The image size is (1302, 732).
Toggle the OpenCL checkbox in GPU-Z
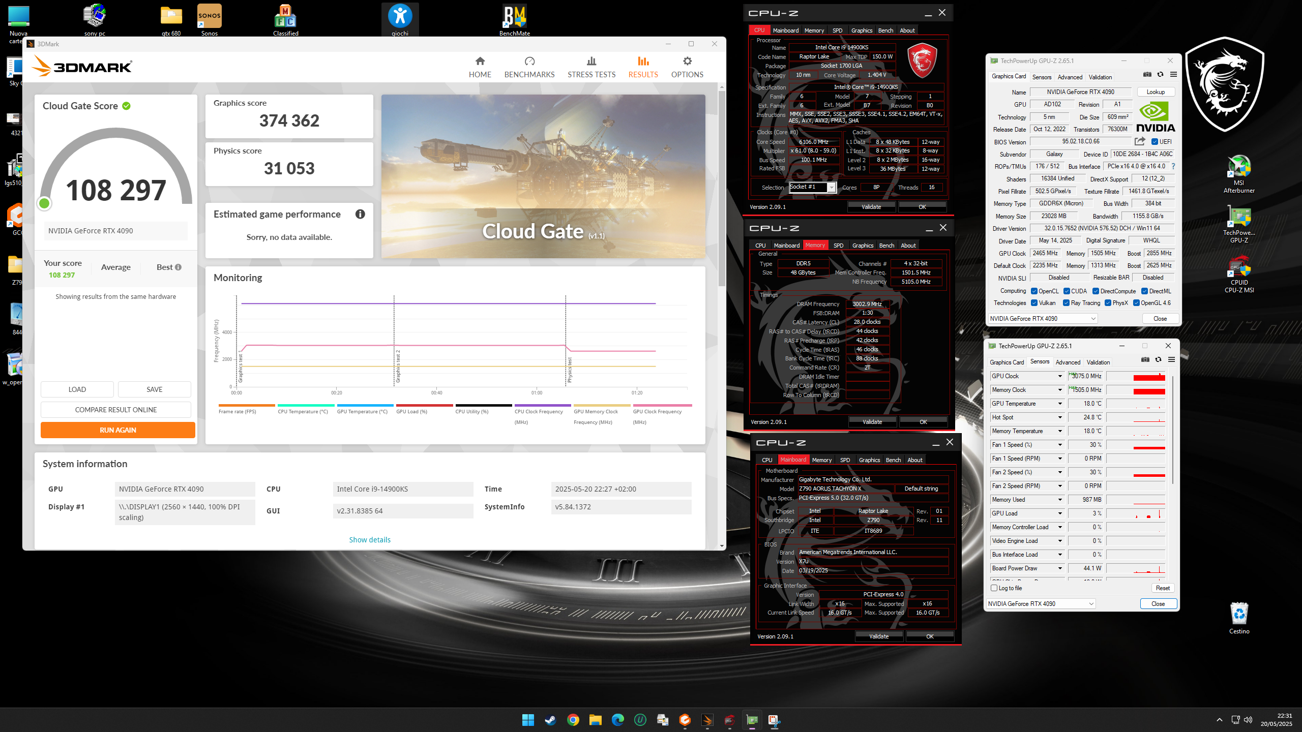1034,291
